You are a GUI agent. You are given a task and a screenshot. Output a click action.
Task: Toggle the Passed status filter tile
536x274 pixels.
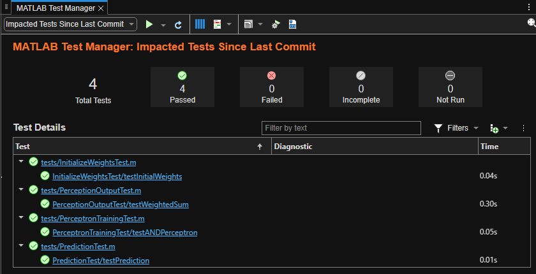[182, 87]
